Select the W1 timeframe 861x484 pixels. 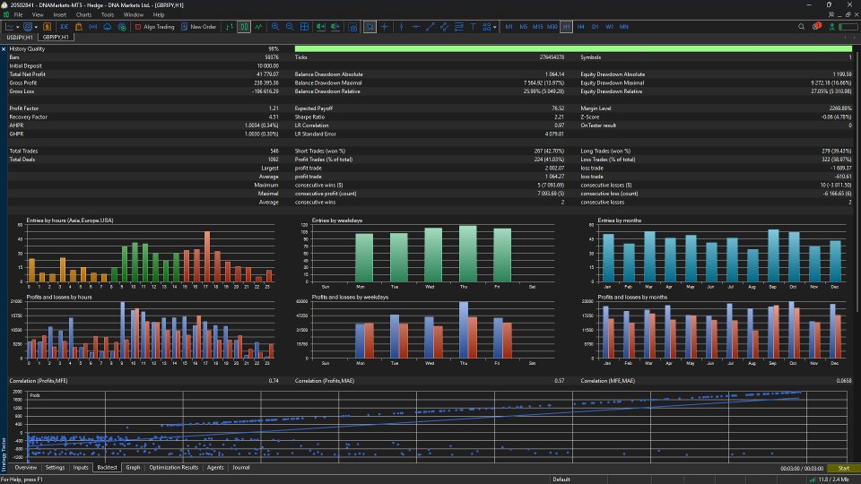pyautogui.click(x=610, y=27)
